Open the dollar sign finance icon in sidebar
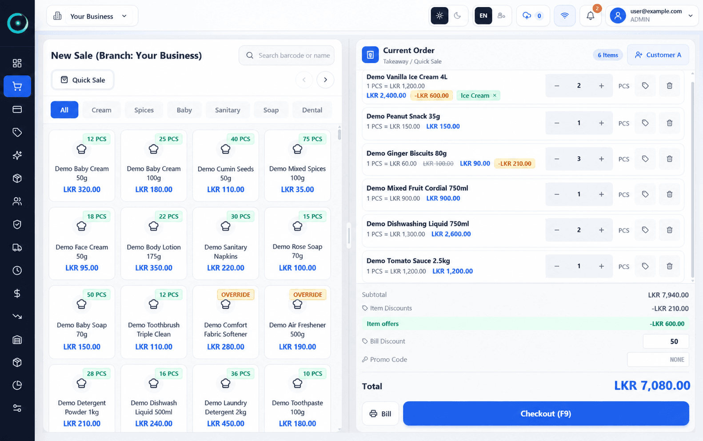Screen dimensions: 703x441 (17, 293)
